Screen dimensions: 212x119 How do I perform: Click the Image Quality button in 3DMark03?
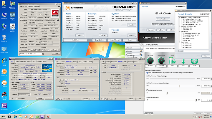[100, 40]
